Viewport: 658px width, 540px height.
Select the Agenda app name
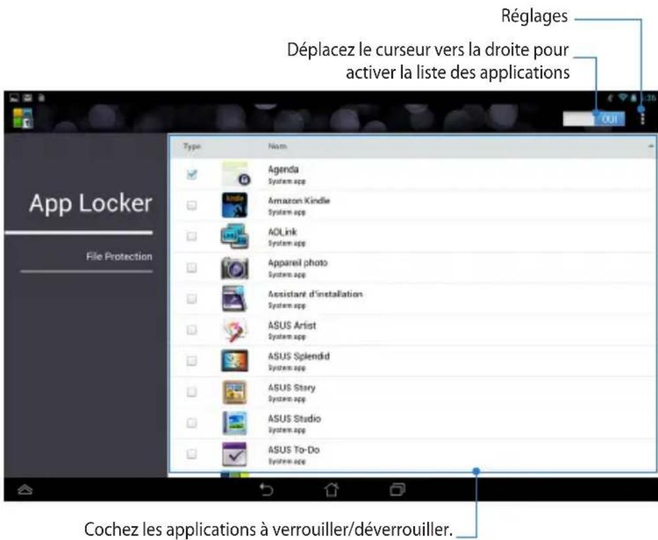coord(283,169)
